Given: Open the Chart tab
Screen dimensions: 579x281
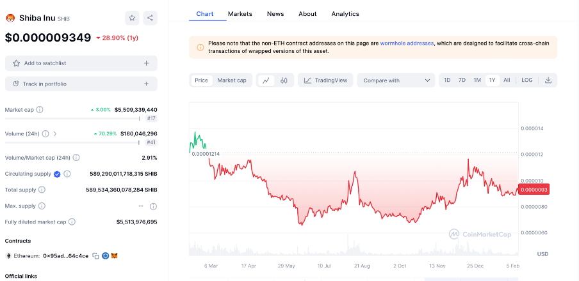Looking at the screenshot, I should 205,14.
